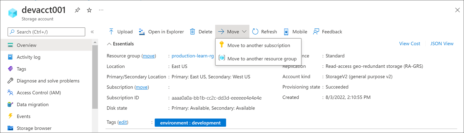Viewport: 464px width, 133px height.
Task: Click the Refresh circular arrow icon
Action: [255, 32]
